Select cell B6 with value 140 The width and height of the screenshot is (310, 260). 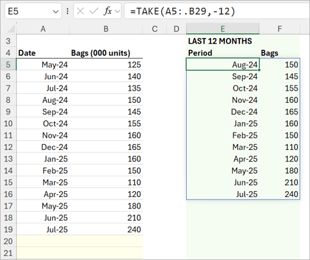click(x=106, y=77)
